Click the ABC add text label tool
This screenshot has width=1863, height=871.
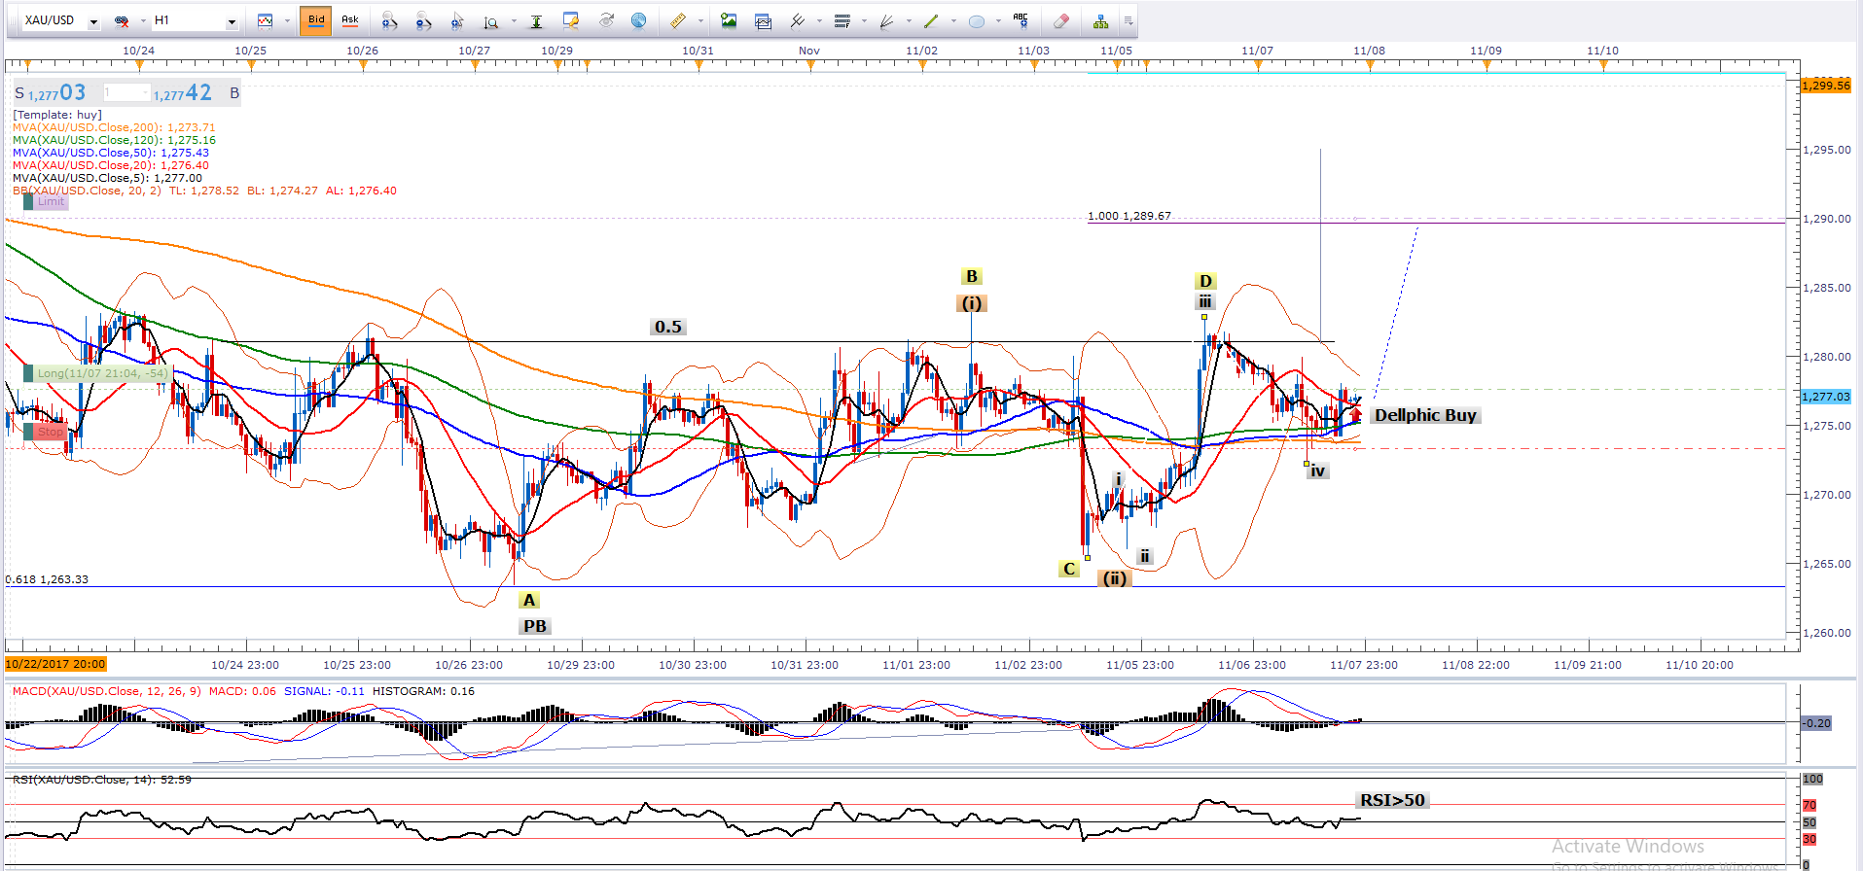pos(1021,20)
